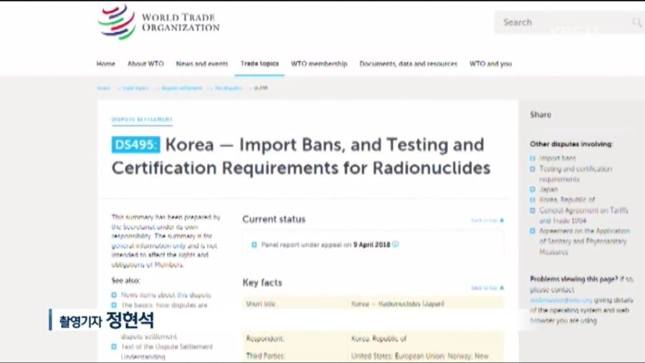The image size is (645, 363).
Task: Click the World Trade Organization logo
Action: tap(159, 22)
